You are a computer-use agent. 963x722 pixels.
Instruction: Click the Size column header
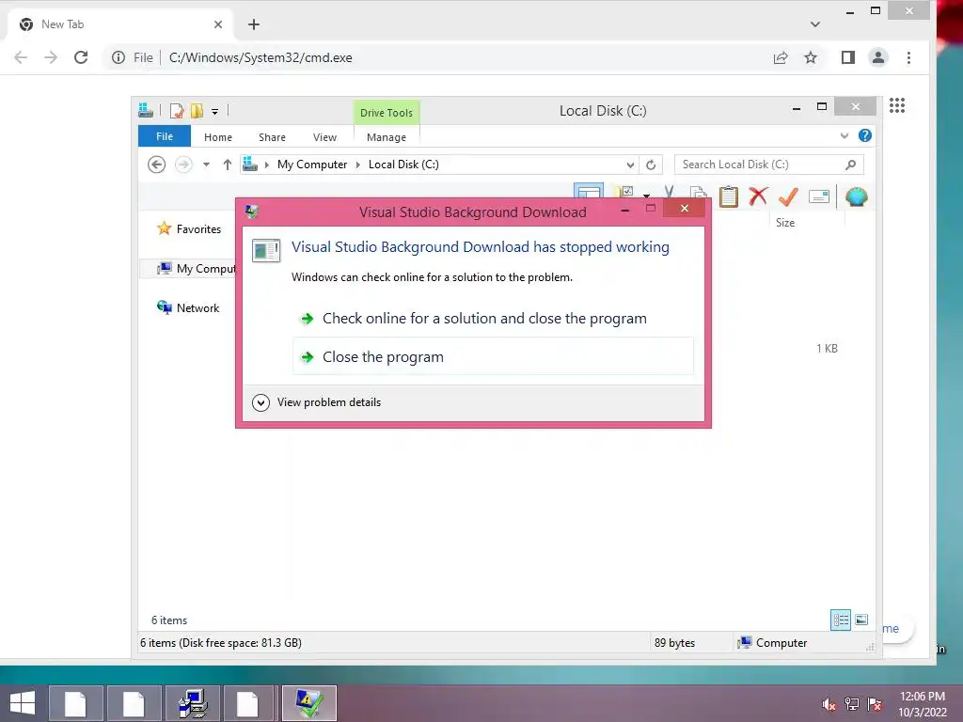(785, 222)
